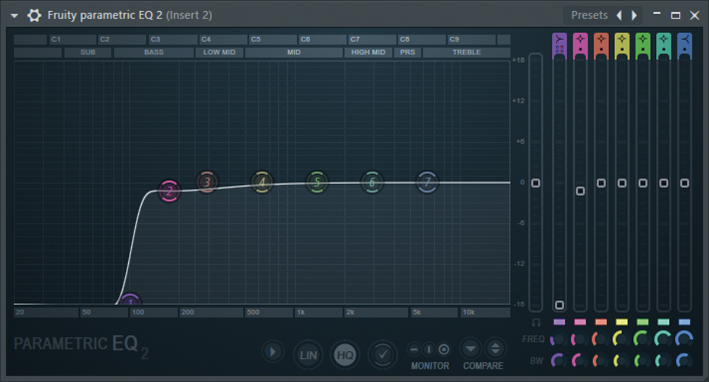This screenshot has width=709, height=382.
Task: Click the HIGH MID frequency range label
Action: pos(369,53)
